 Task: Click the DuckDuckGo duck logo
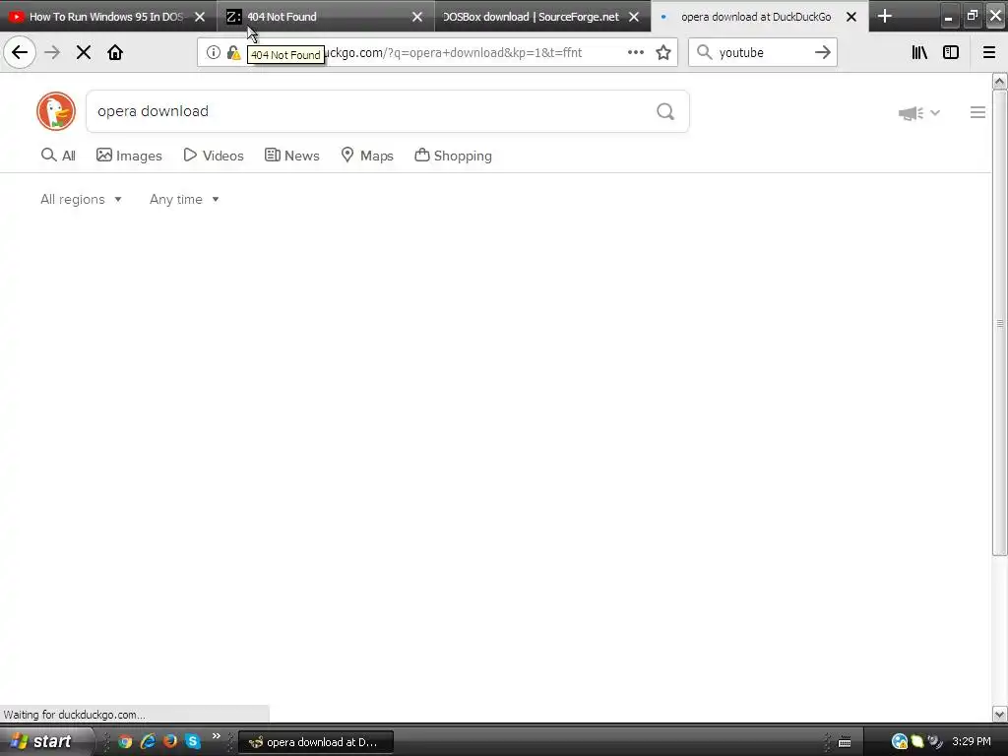pyautogui.click(x=56, y=111)
